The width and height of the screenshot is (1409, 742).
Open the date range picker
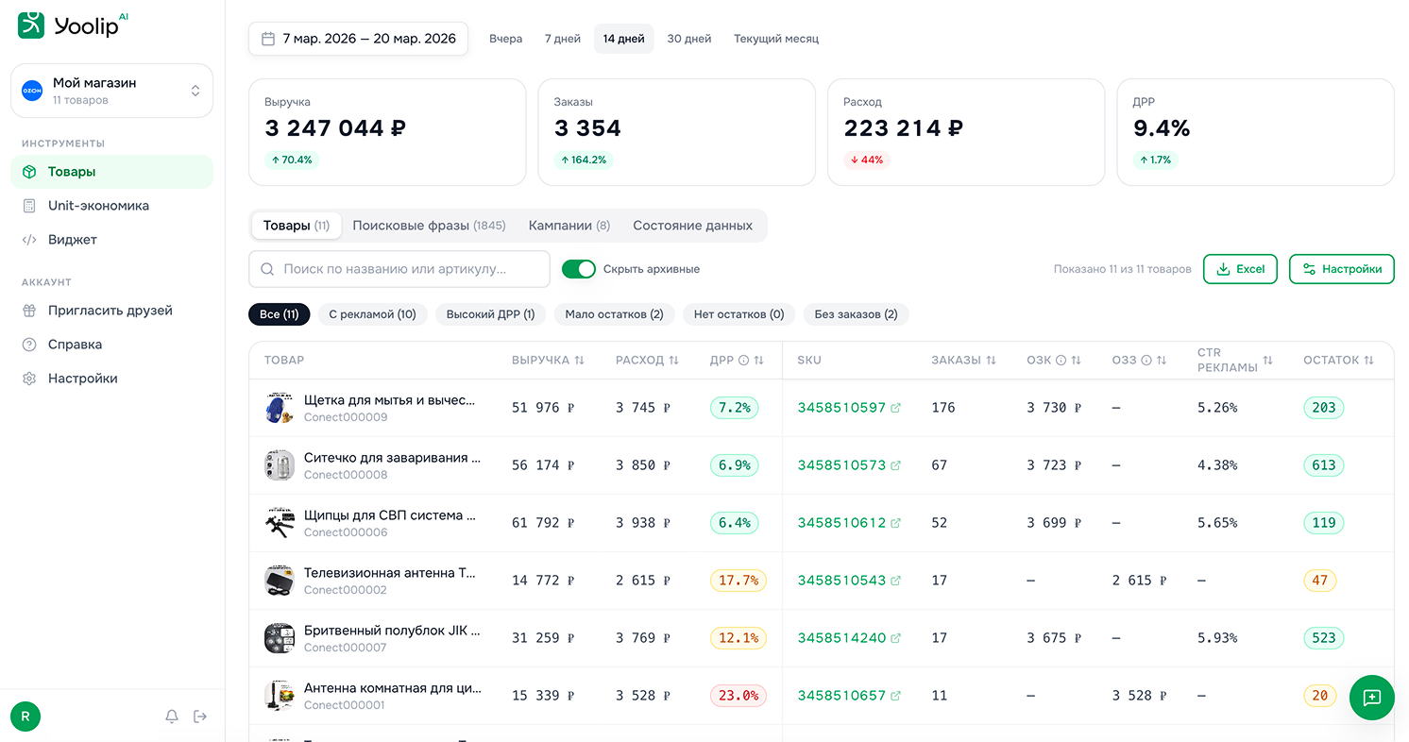359,39
